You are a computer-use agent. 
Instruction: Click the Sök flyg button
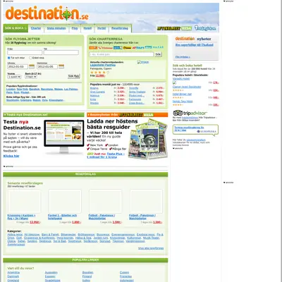pos(74,76)
